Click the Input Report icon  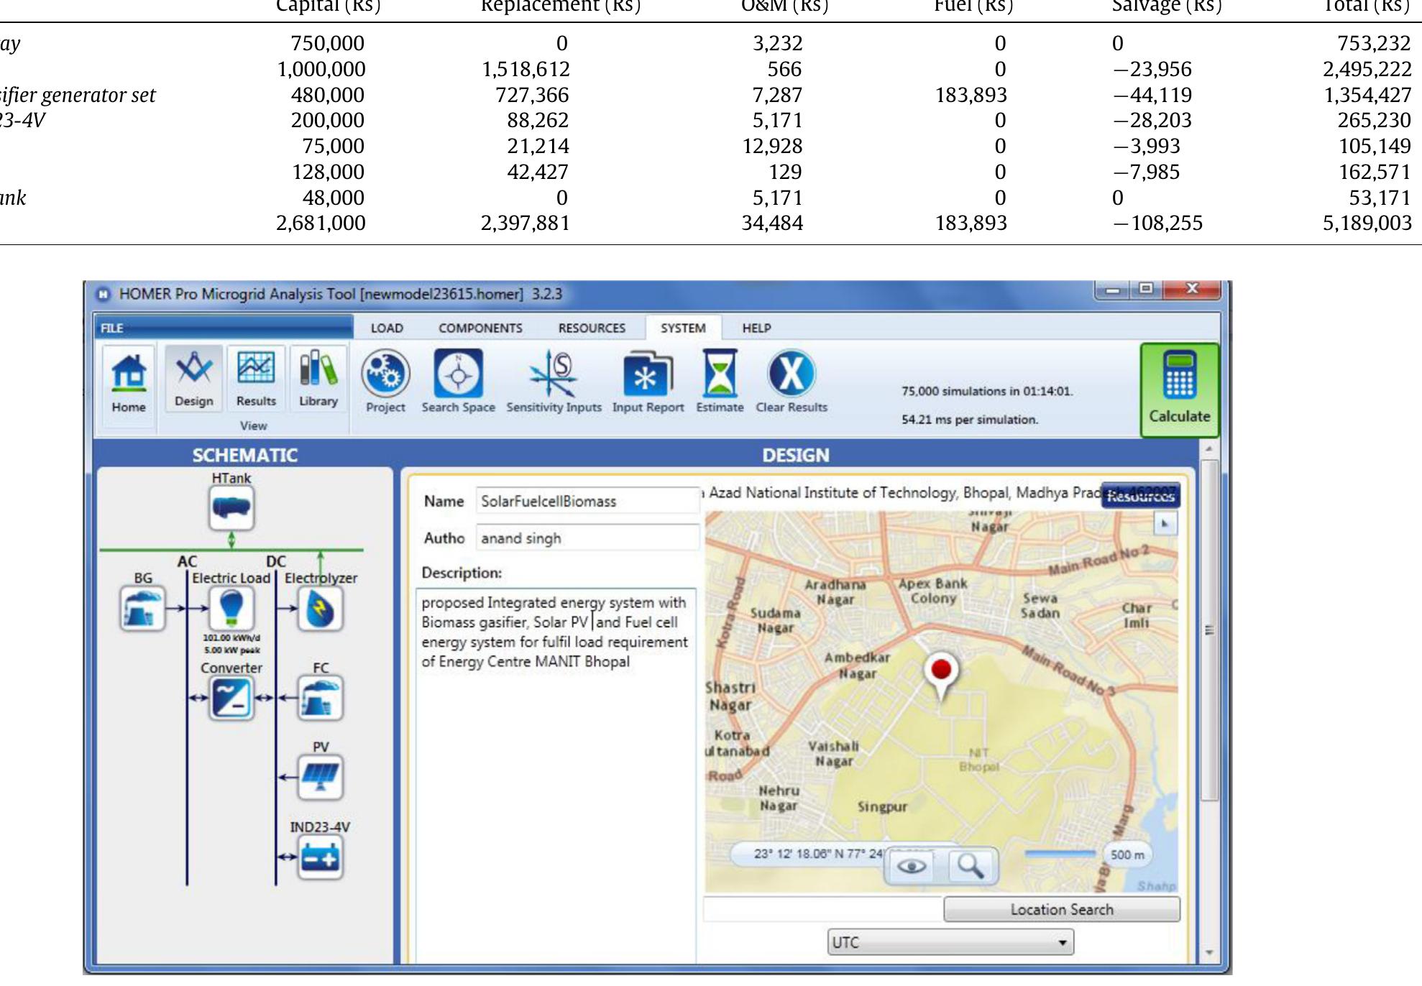(x=647, y=374)
